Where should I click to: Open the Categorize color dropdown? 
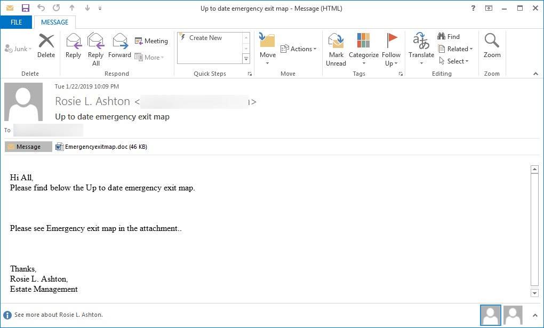364,49
